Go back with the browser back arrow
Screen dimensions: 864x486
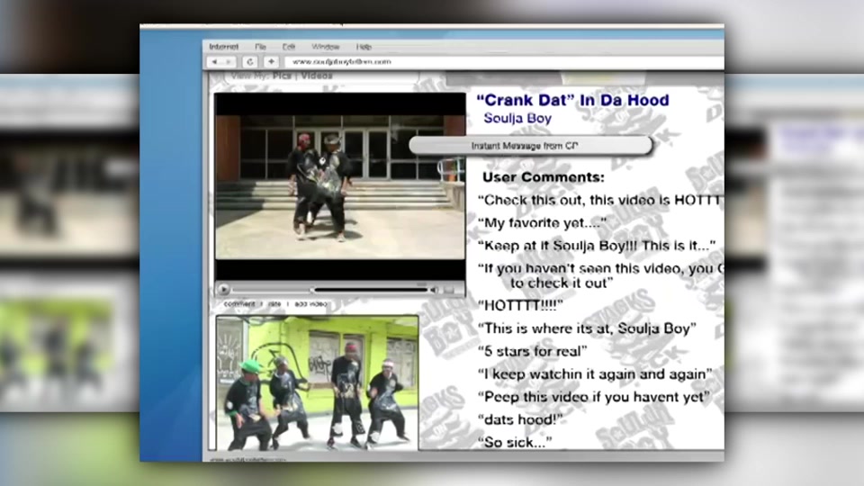215,62
